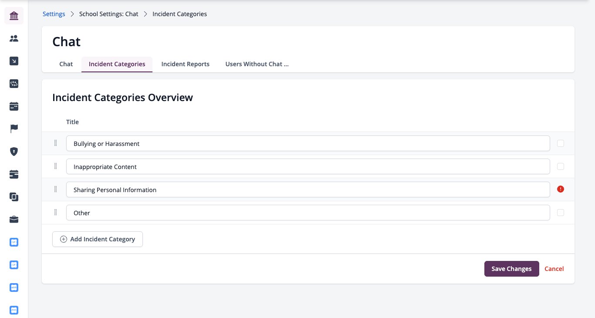Image resolution: width=595 pixels, height=318 pixels.
Task: Switch to the Chat tab
Action: (x=66, y=64)
